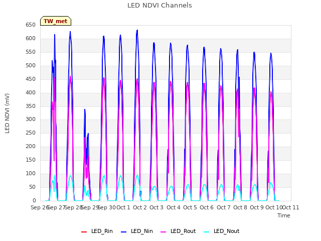Click the 100 y-axis tick label

pyautogui.click(x=31, y=173)
